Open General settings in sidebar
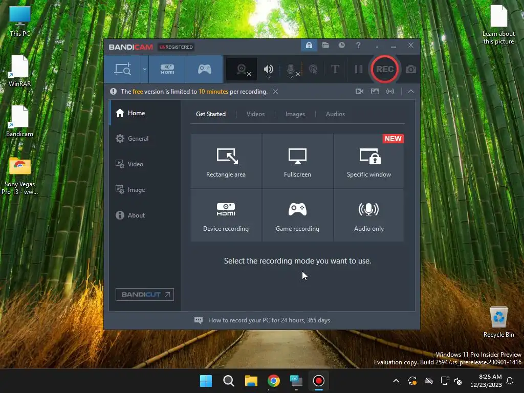The height and width of the screenshot is (393, 524). 145,138
